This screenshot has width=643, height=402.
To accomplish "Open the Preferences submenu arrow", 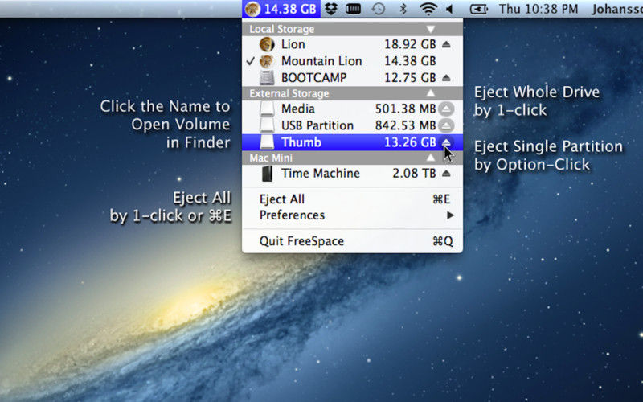I will pos(450,215).
